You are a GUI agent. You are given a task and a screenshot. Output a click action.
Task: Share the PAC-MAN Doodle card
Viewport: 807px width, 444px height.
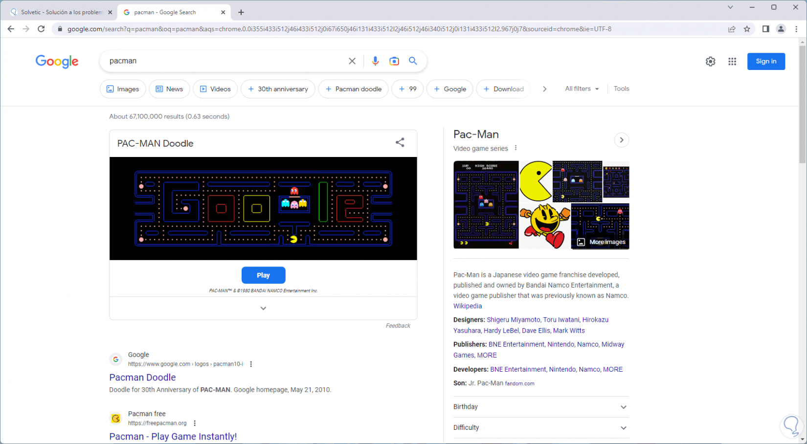[400, 142]
